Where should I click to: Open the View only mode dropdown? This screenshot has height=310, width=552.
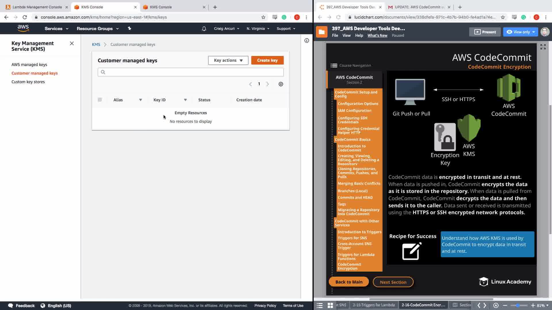click(520, 32)
